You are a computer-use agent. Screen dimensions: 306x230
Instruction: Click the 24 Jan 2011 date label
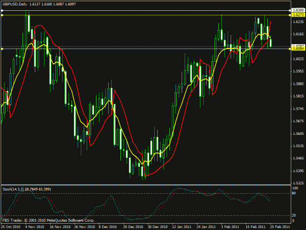tap(206, 227)
